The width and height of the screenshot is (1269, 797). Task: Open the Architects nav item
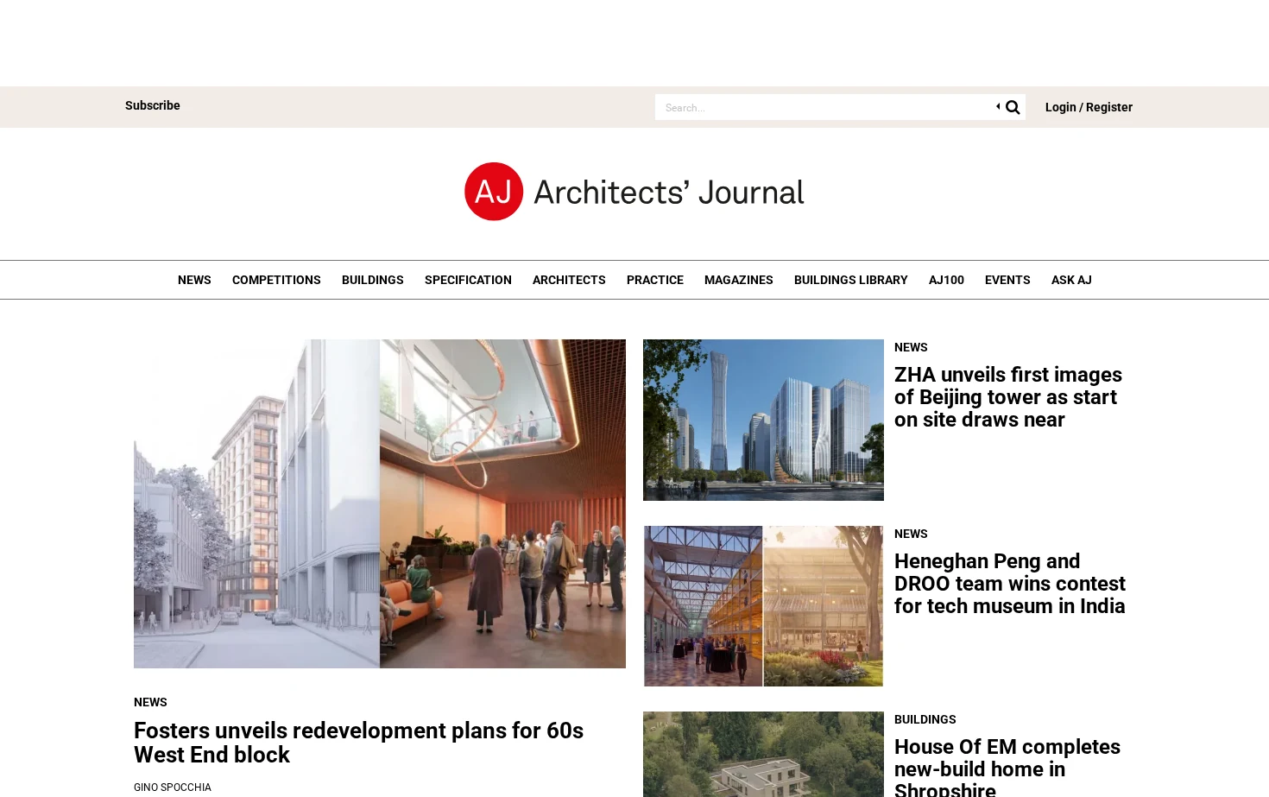(x=569, y=280)
